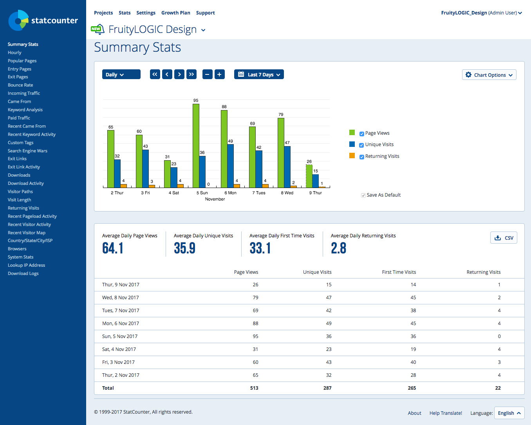Open Paid Traffic in sidebar
531x425 pixels.
[19, 118]
